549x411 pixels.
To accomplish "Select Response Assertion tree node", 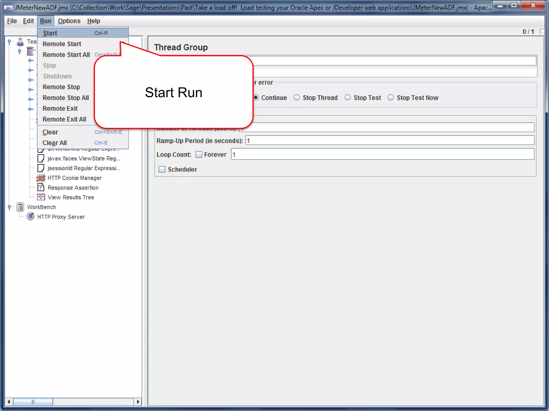I will click(x=73, y=188).
